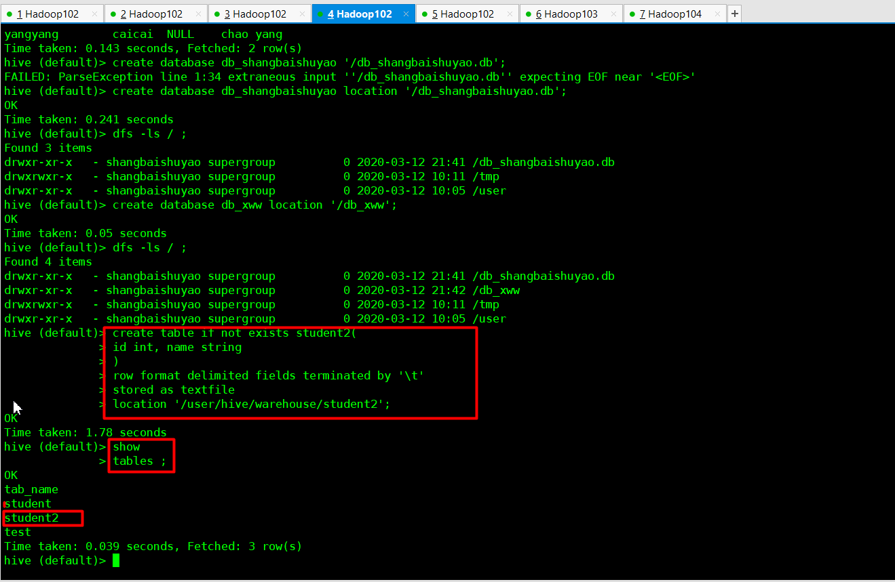The width and height of the screenshot is (895, 582).
Task: Click the 'show' command word
Action: [126, 446]
